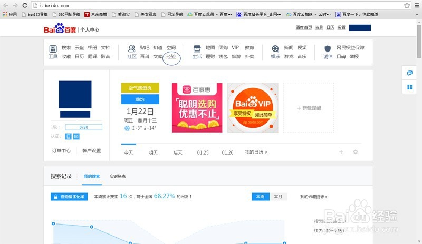Open 文库 in the community navigation
The image size is (422, 244).
[158, 56]
